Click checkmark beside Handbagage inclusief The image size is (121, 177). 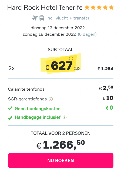(10, 118)
